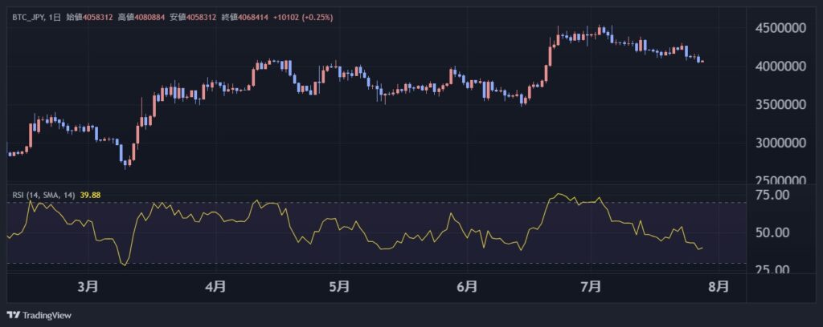
Task: Click the 25.00 RSI axis label
Action: coord(772,269)
